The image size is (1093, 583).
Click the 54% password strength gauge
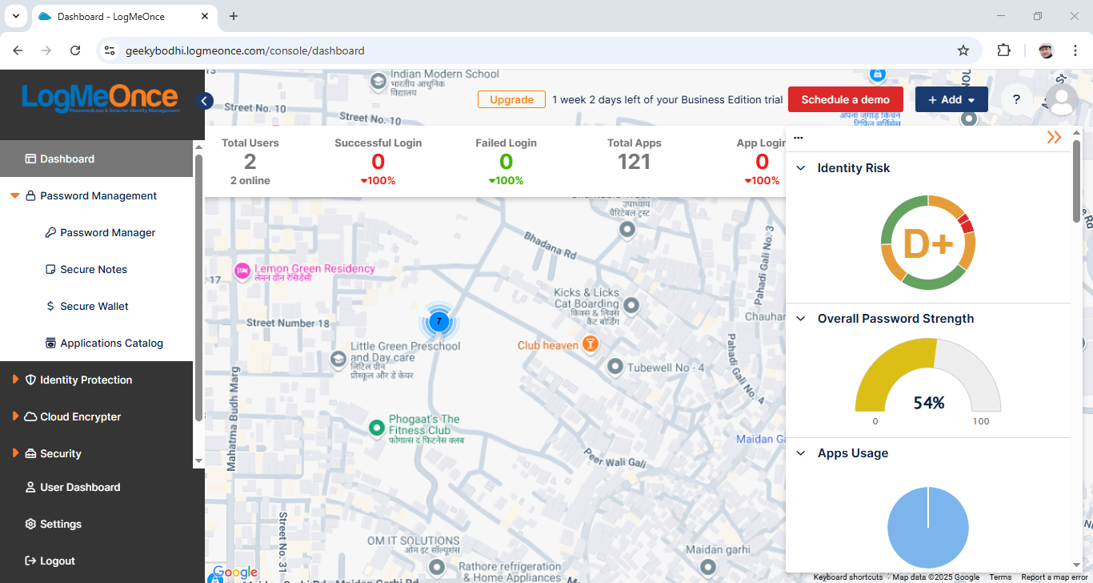click(x=928, y=376)
